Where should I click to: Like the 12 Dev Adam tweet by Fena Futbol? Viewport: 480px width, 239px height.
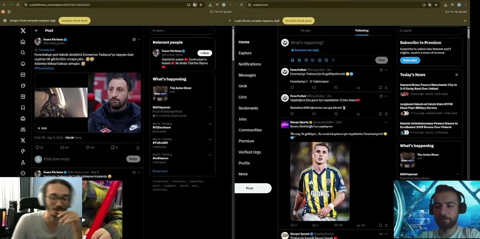[336, 114]
